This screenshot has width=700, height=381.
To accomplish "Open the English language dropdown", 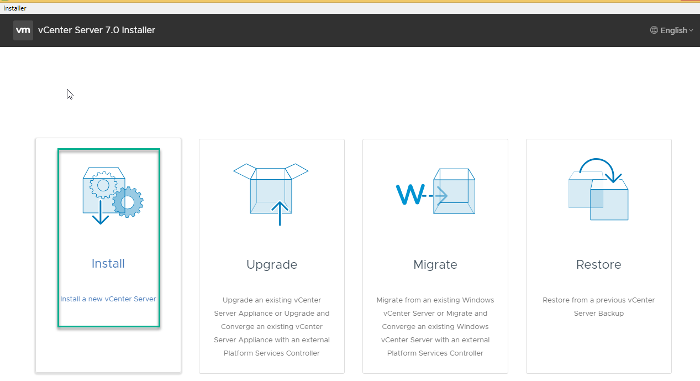I will pyautogui.click(x=673, y=30).
